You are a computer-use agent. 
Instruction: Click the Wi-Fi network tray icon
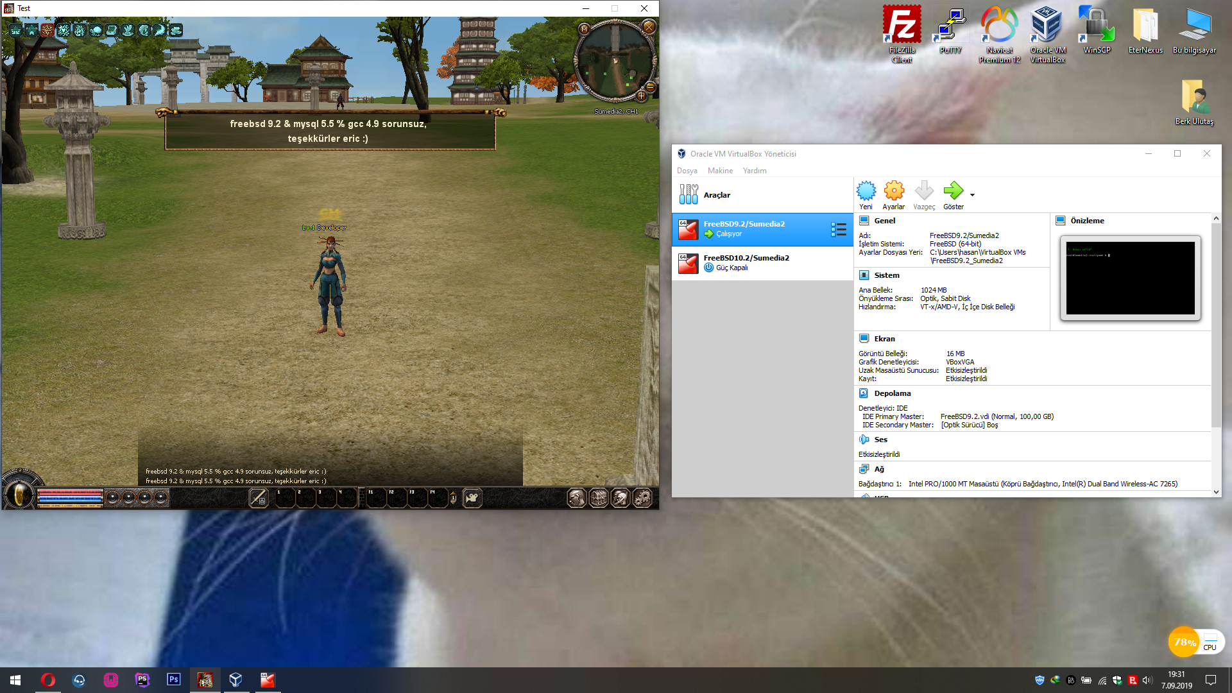coord(1102,680)
